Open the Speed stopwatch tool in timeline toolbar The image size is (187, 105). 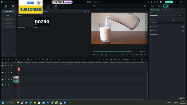pos(51,60)
